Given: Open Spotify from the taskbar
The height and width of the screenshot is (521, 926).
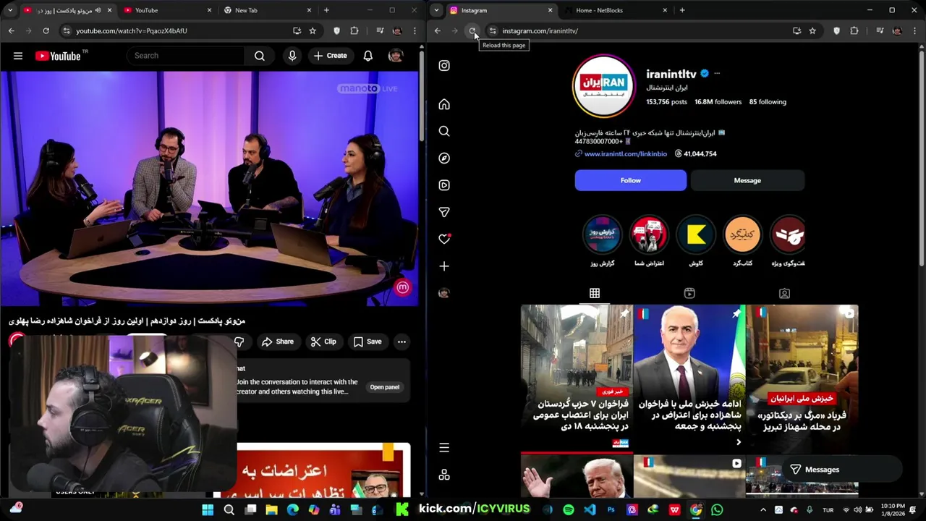Looking at the screenshot, I should [569, 510].
